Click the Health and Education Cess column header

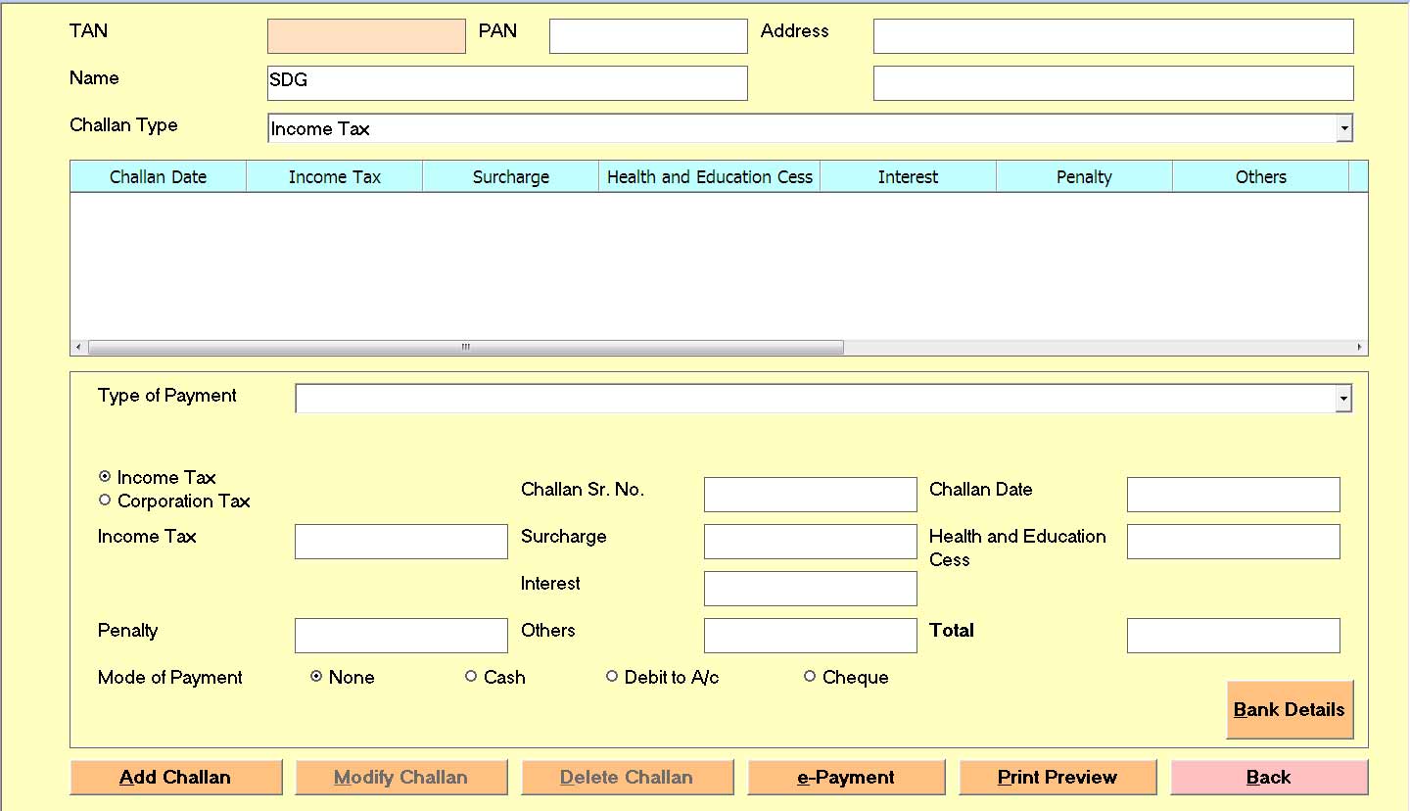point(709,177)
